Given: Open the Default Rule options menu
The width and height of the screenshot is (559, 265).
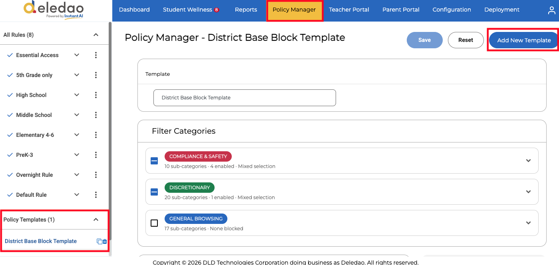Looking at the screenshot, I should 96,195.
